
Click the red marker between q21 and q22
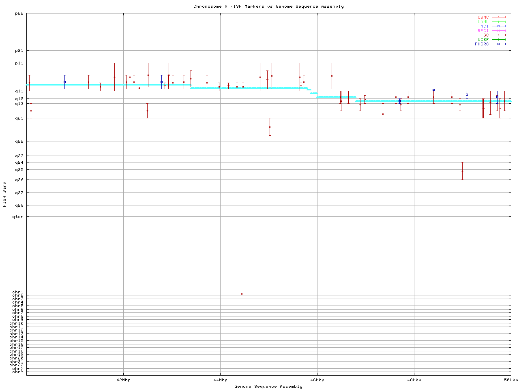tap(270, 127)
